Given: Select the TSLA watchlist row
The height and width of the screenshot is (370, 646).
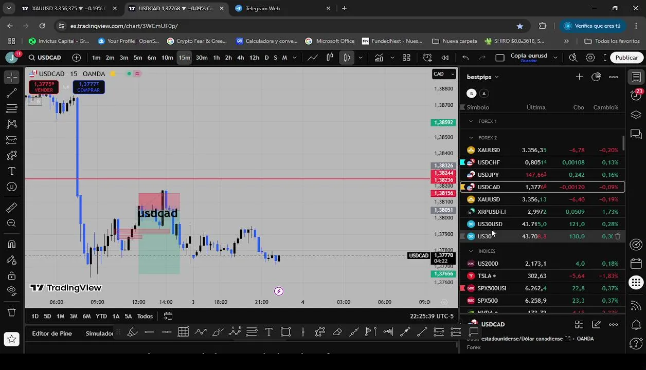Looking at the screenshot, I should 542,276.
